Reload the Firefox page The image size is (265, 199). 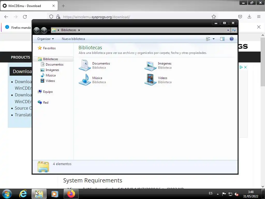click(x=25, y=17)
